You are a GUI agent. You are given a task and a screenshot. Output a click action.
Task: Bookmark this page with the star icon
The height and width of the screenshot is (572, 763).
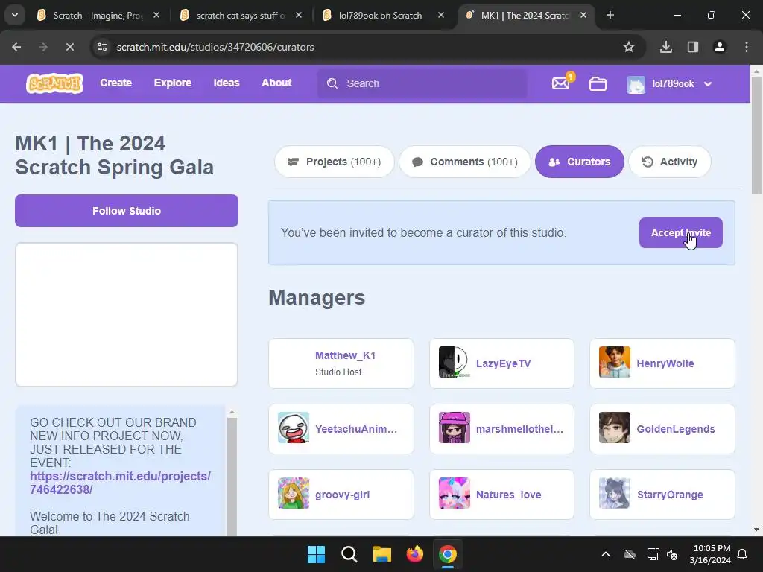(x=629, y=47)
